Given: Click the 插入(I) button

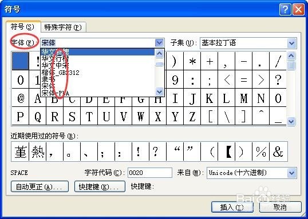Looking at the screenshot, I should pos(232,207).
